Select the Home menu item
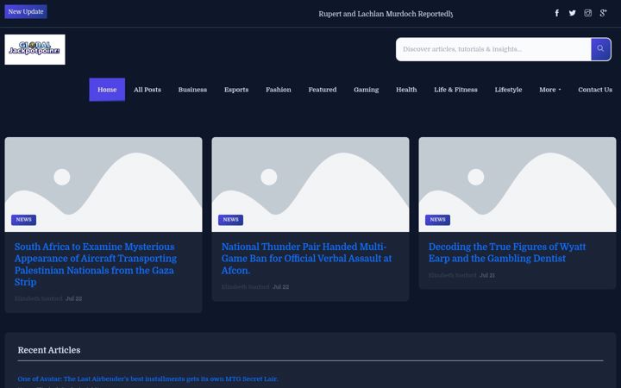This screenshot has height=388, width=621. click(x=107, y=90)
